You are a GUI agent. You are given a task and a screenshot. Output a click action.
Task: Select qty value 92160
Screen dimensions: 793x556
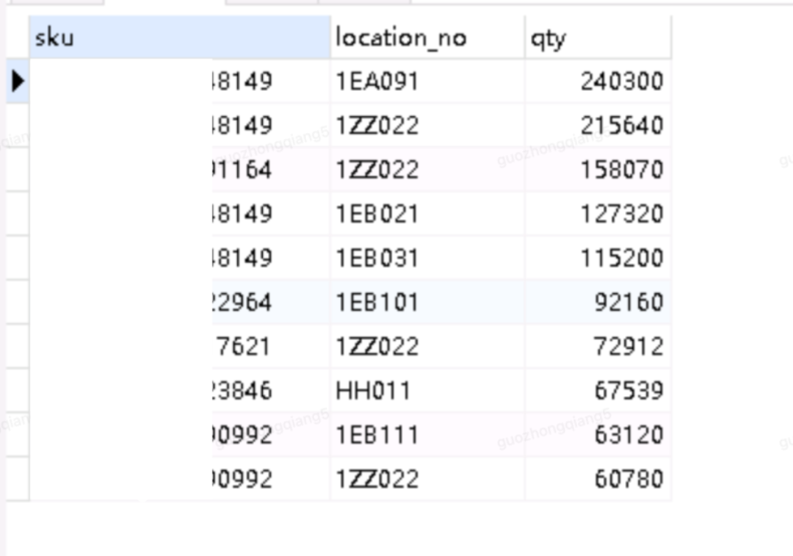tap(598, 302)
